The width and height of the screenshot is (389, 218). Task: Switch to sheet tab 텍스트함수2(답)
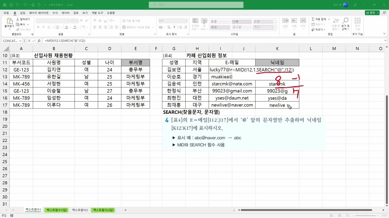click(x=103, y=210)
